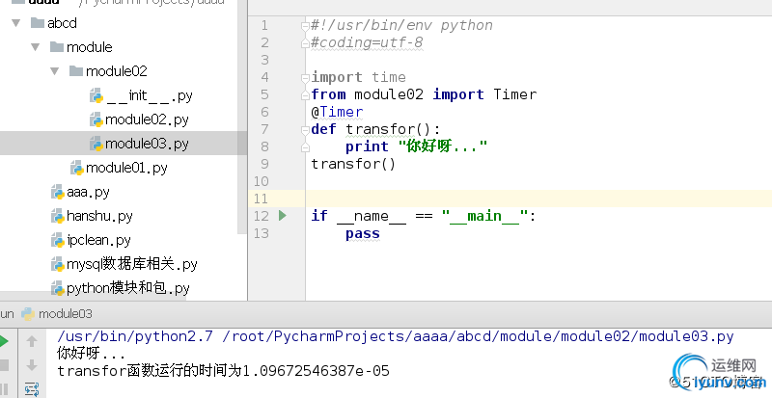This screenshot has width=772, height=398.
Task: Fold imports at line 4 marker
Action: pos(305,78)
